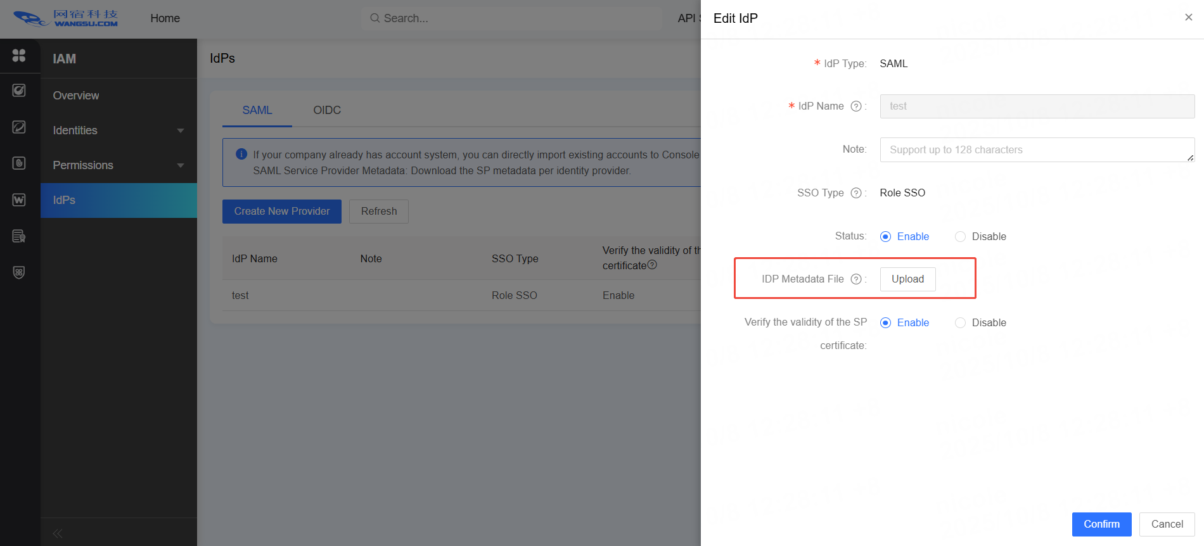The width and height of the screenshot is (1204, 546).
Task: Click the 'Enable' cell in test row
Action: (x=618, y=296)
